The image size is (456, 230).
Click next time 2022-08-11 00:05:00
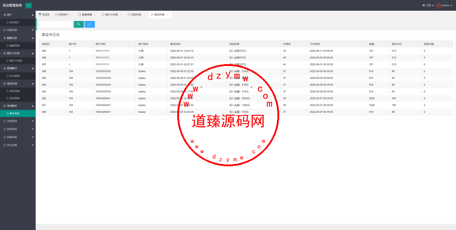click(x=321, y=51)
